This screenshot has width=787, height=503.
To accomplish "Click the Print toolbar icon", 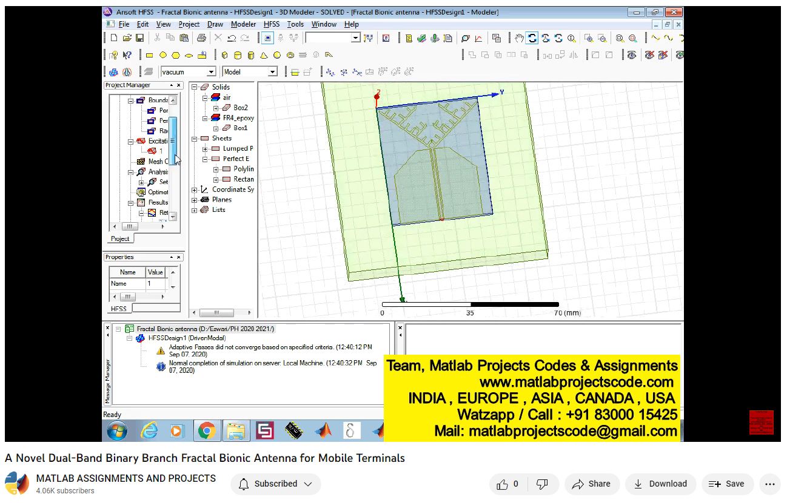I will pos(201,38).
